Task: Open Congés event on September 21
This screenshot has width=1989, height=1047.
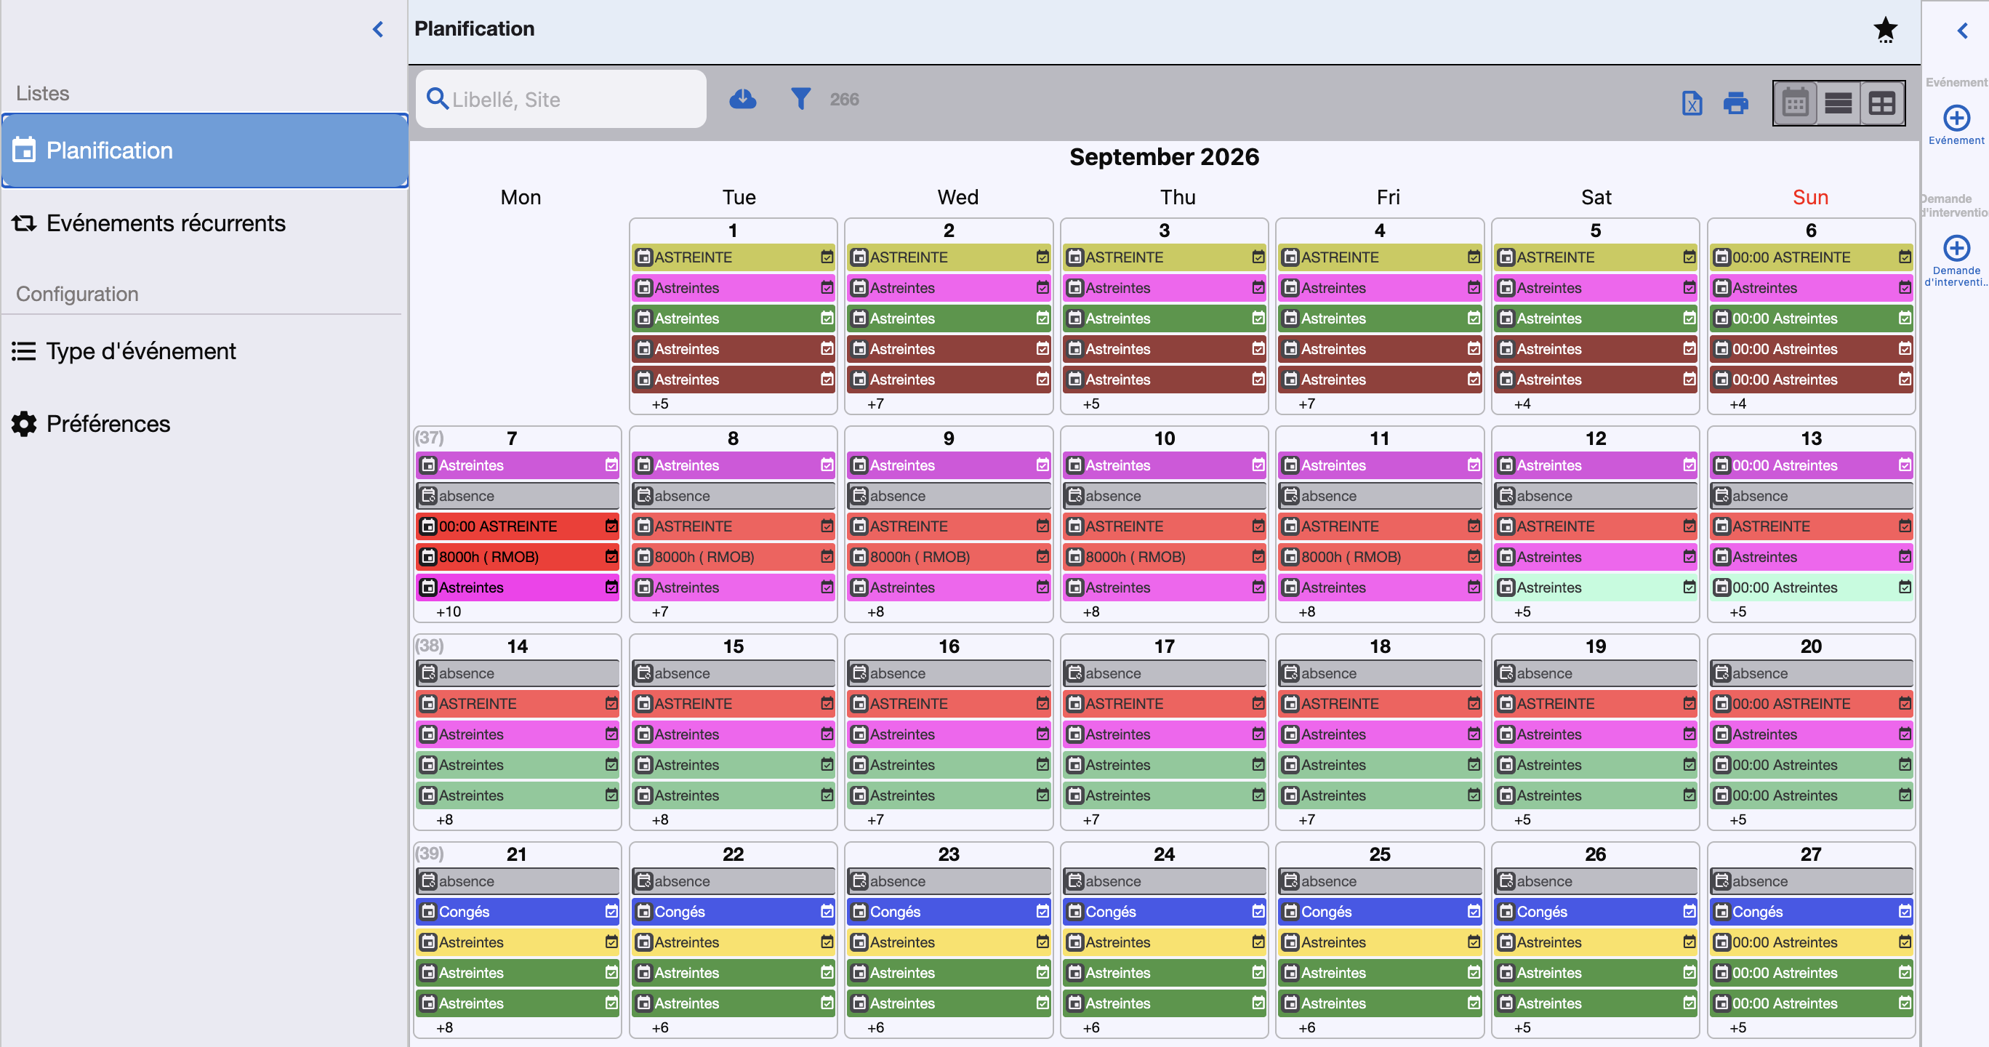Action: pos(518,912)
